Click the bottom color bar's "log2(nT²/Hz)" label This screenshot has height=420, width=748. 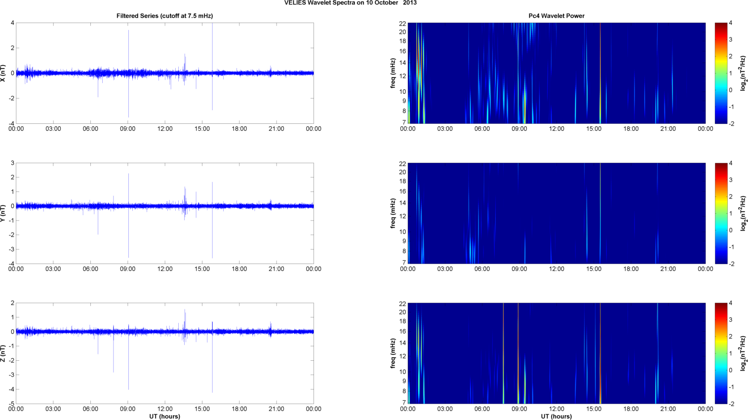click(743, 353)
